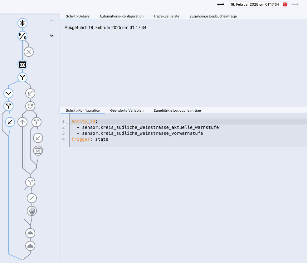Screen dimensions: 307x263
Task: Open the upper Zugehörige Logbucheinträge tab
Action: pyautogui.click(x=213, y=16)
